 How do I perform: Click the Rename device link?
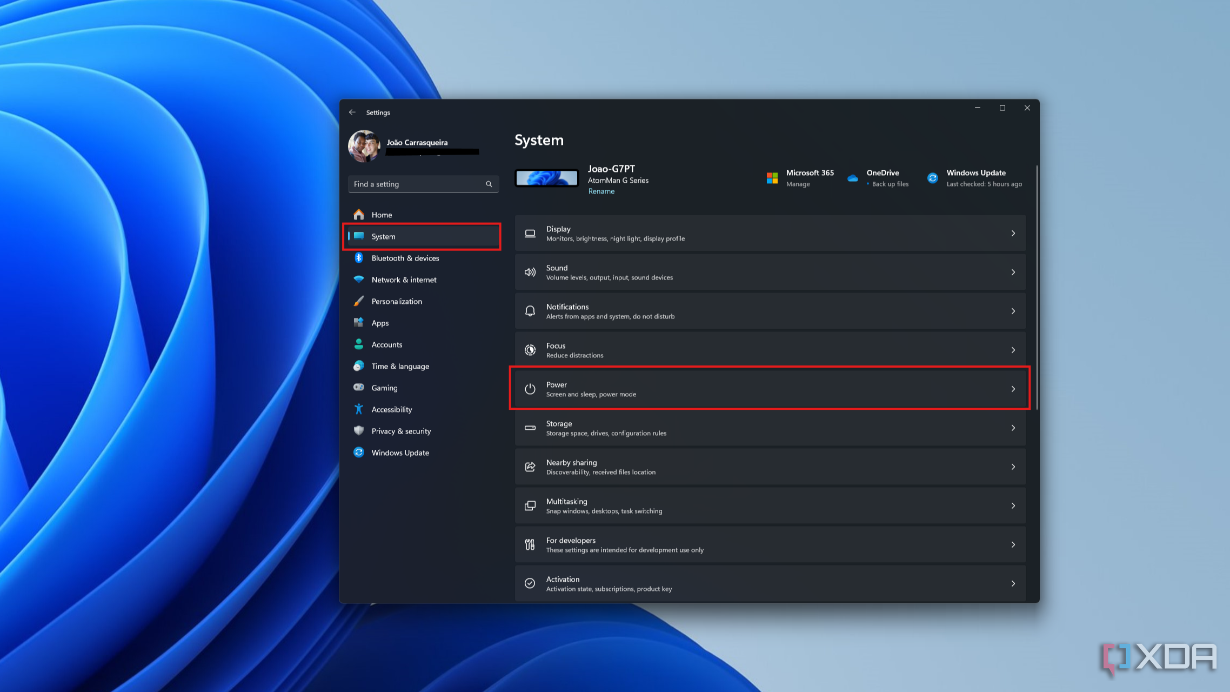600,191
